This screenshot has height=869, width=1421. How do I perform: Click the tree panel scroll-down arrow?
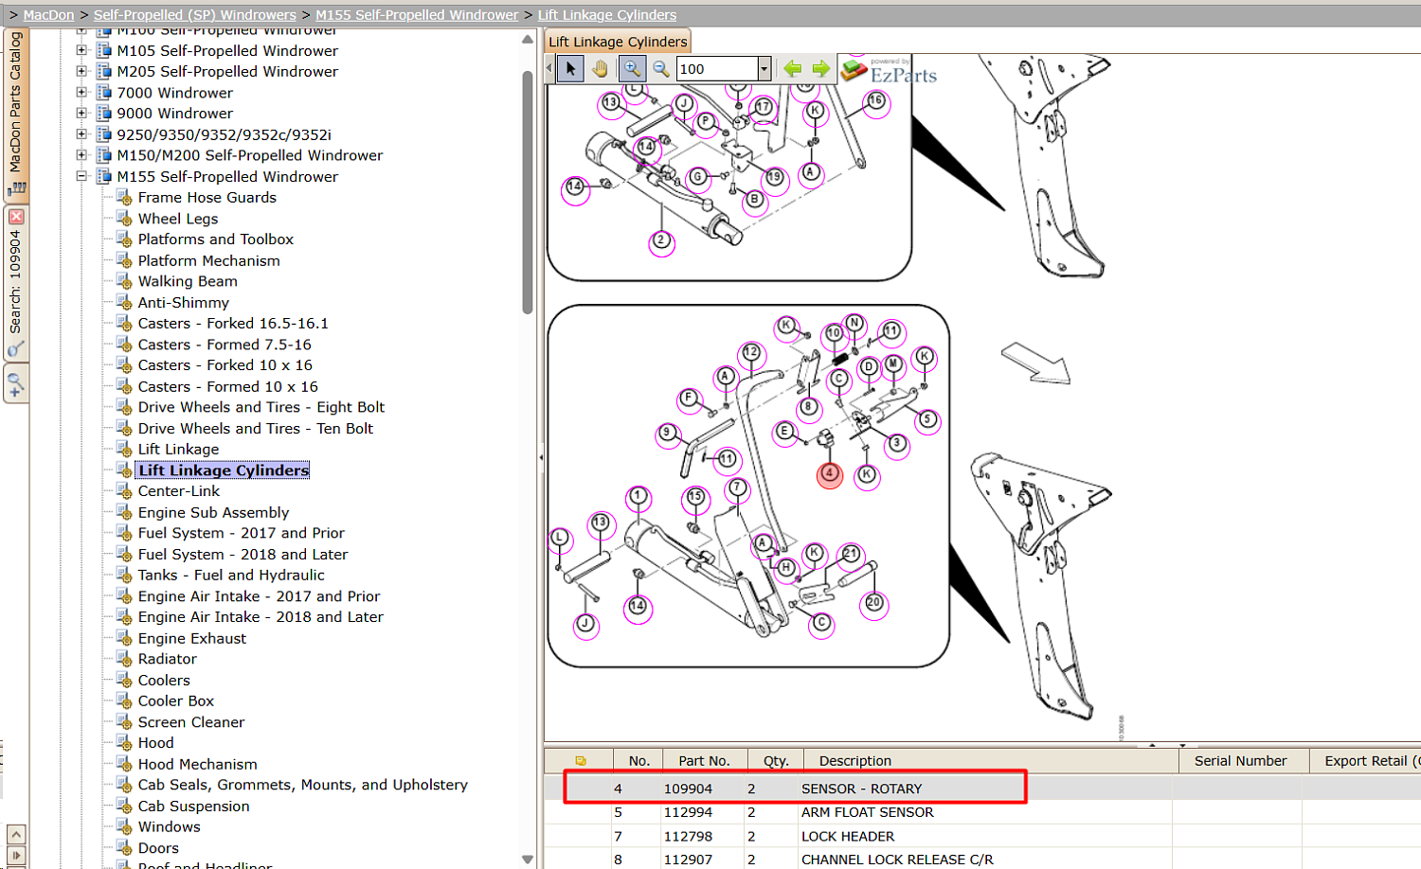[x=528, y=860]
